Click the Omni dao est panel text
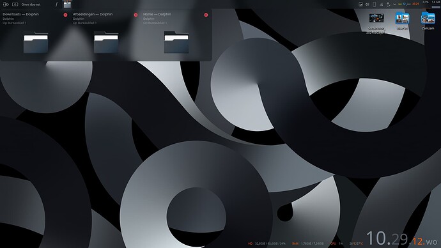Screen dimensions: 441x248 [x=31, y=4]
